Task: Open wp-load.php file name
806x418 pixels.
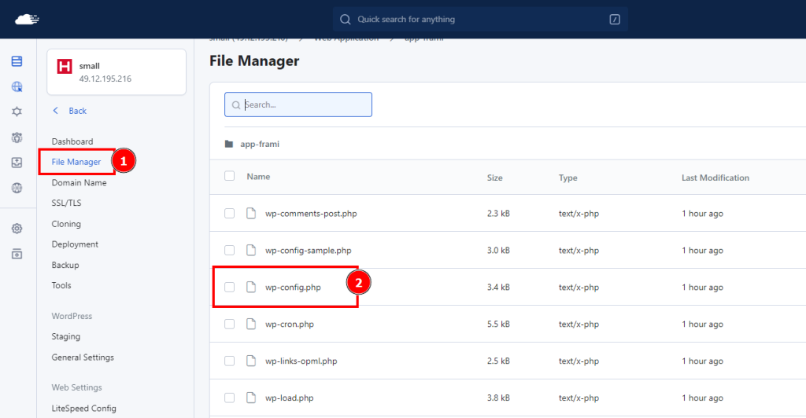Action: click(x=290, y=398)
